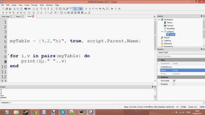Click the Help question mark icon

pyautogui.click(x=48, y=9)
